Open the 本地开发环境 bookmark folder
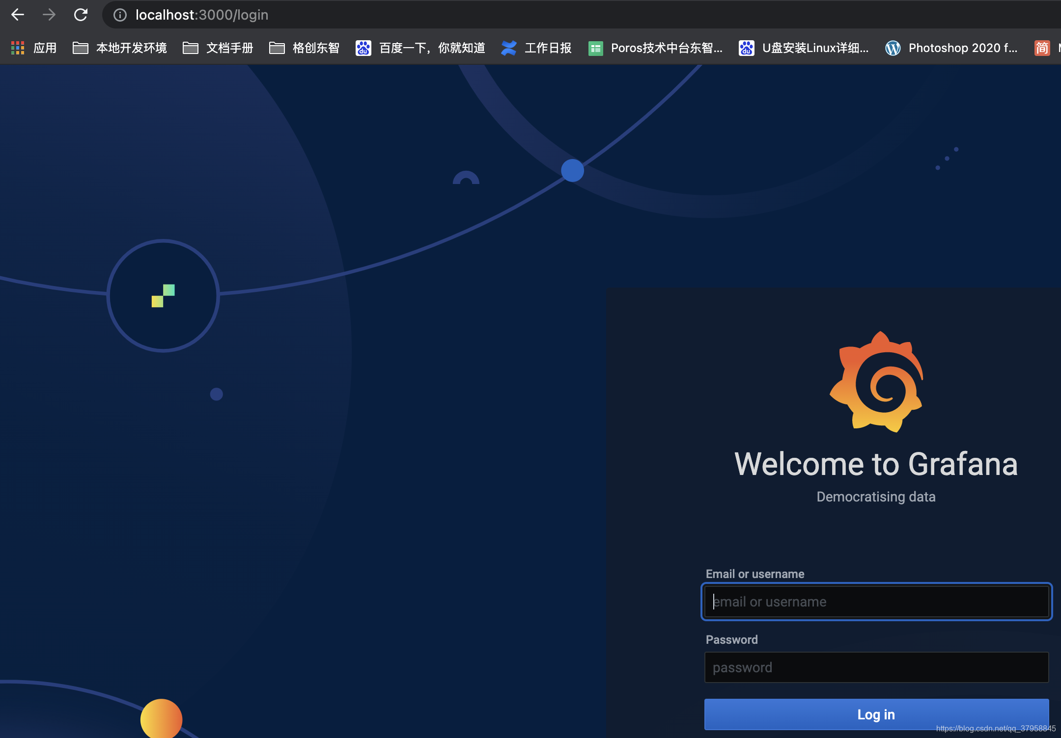 (120, 48)
